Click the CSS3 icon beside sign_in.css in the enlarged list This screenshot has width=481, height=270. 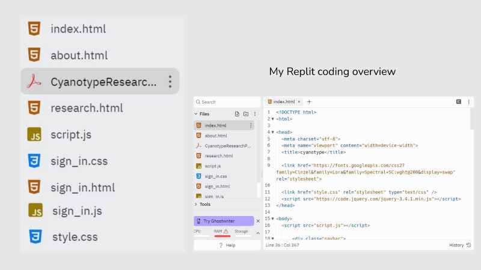(x=34, y=161)
